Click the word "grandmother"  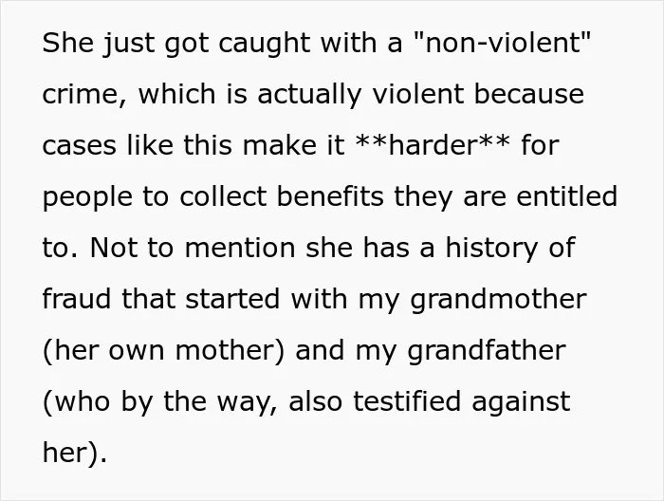(x=498, y=300)
